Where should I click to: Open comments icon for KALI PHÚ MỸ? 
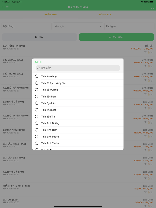click(149, 178)
